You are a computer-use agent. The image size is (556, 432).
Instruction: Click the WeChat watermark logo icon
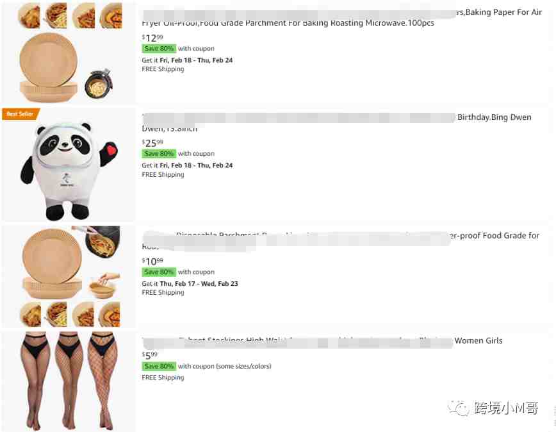459,408
